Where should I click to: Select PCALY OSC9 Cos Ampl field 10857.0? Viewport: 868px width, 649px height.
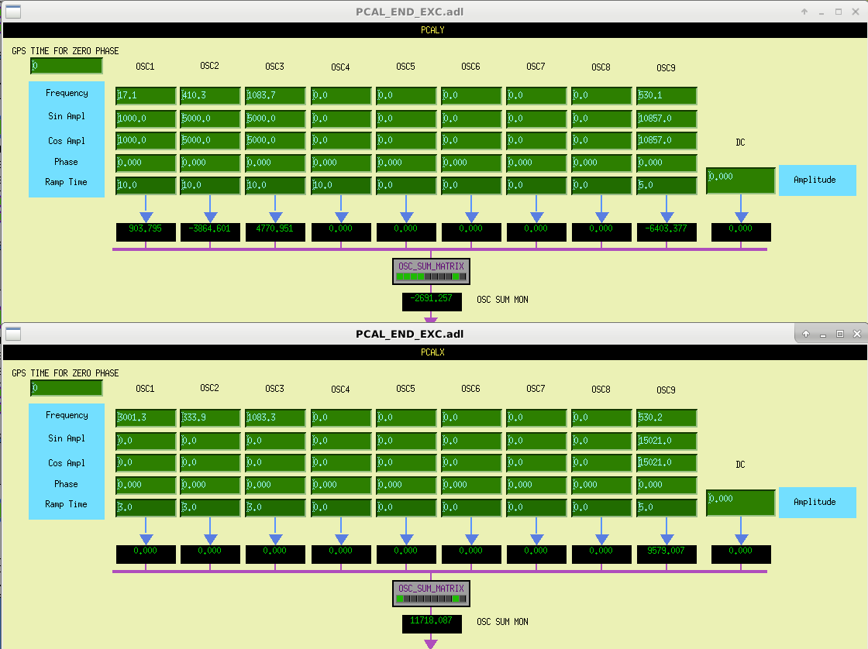[x=666, y=141]
